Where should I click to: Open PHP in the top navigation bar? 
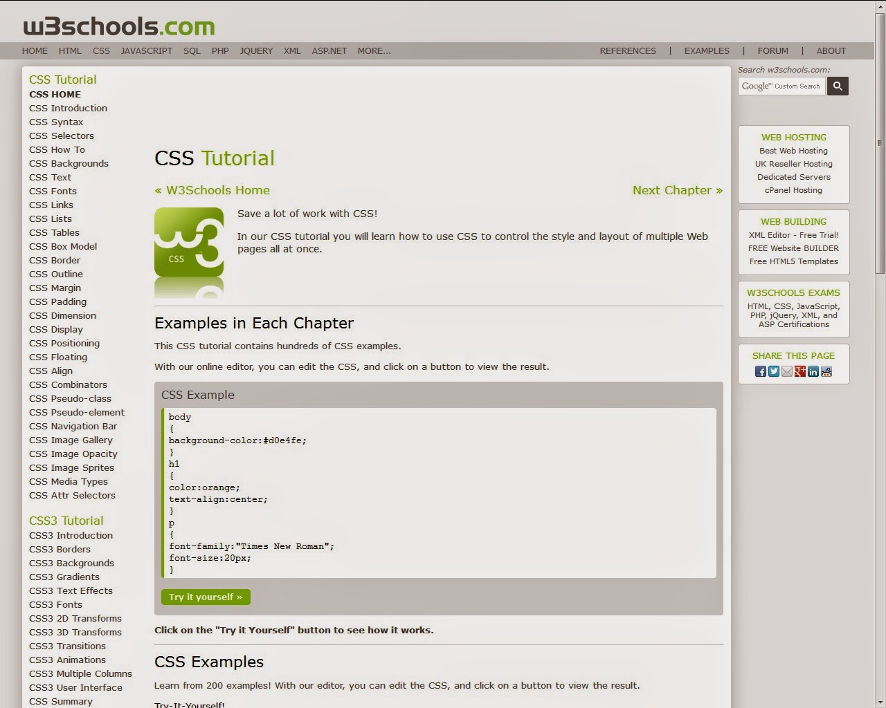click(x=220, y=50)
